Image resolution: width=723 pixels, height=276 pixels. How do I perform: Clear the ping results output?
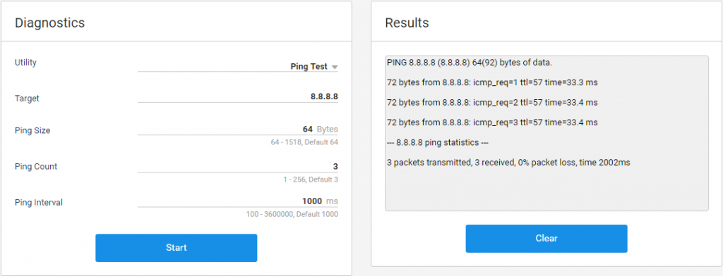click(x=546, y=238)
